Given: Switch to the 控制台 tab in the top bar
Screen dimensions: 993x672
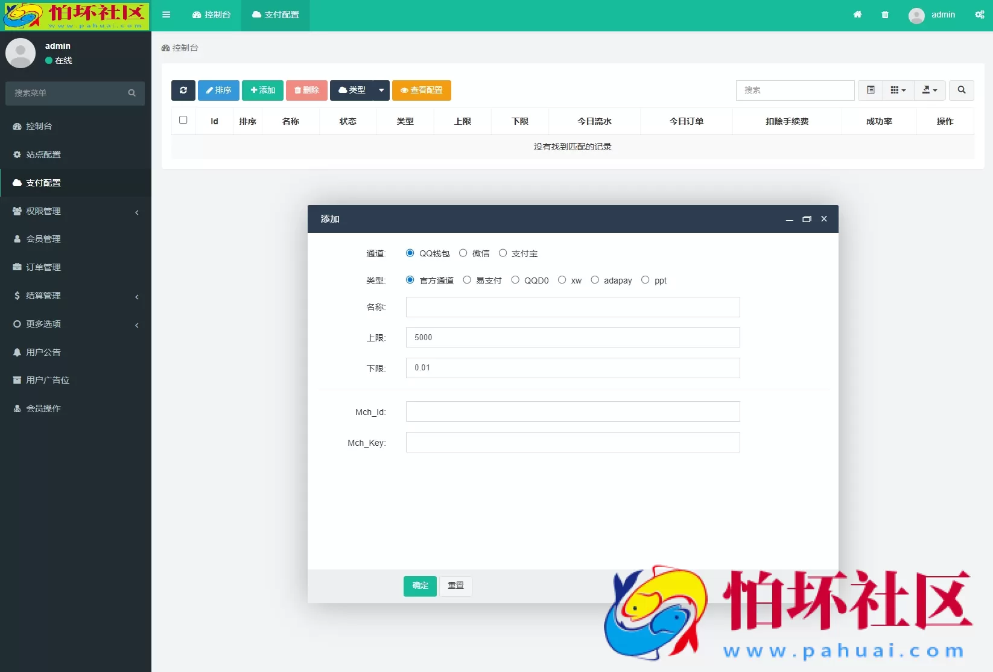Looking at the screenshot, I should [x=211, y=15].
